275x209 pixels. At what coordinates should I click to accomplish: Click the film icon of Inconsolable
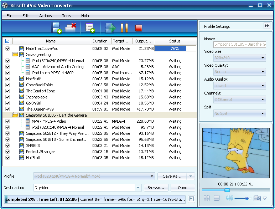pyautogui.click(x=22, y=97)
